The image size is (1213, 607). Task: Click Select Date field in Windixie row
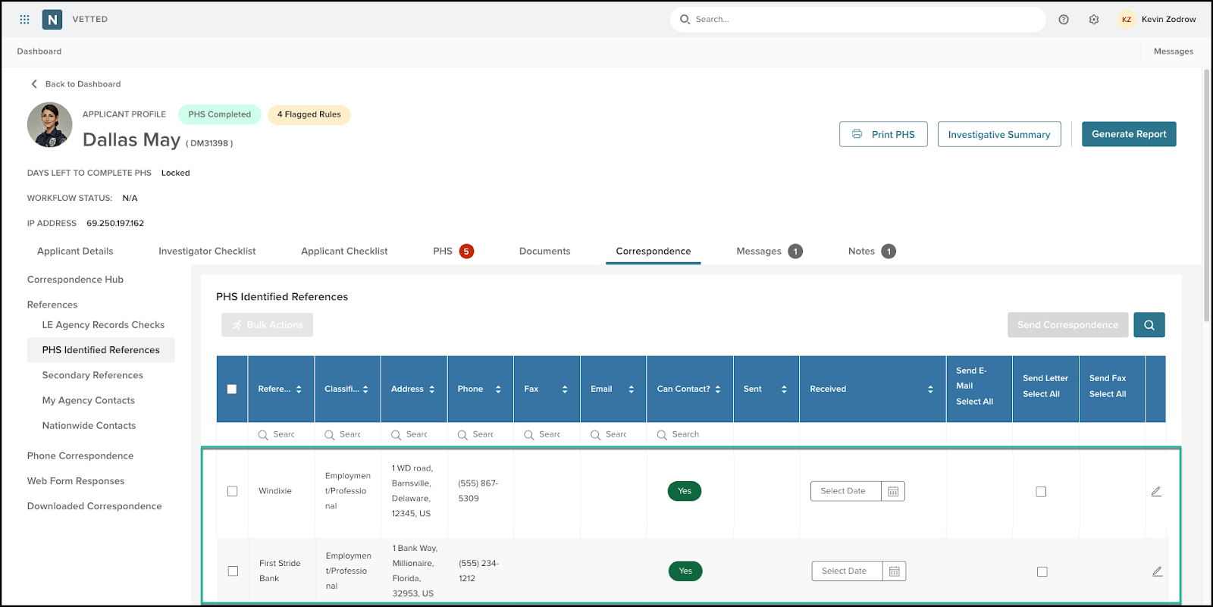click(x=845, y=491)
